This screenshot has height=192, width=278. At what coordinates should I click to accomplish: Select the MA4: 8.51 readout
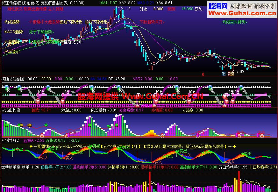(164, 3)
